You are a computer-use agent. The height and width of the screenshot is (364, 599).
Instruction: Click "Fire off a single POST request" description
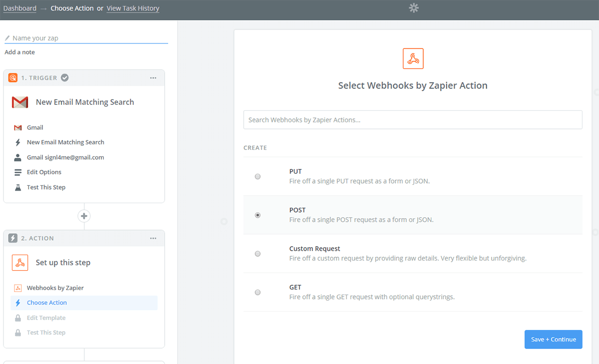click(361, 220)
